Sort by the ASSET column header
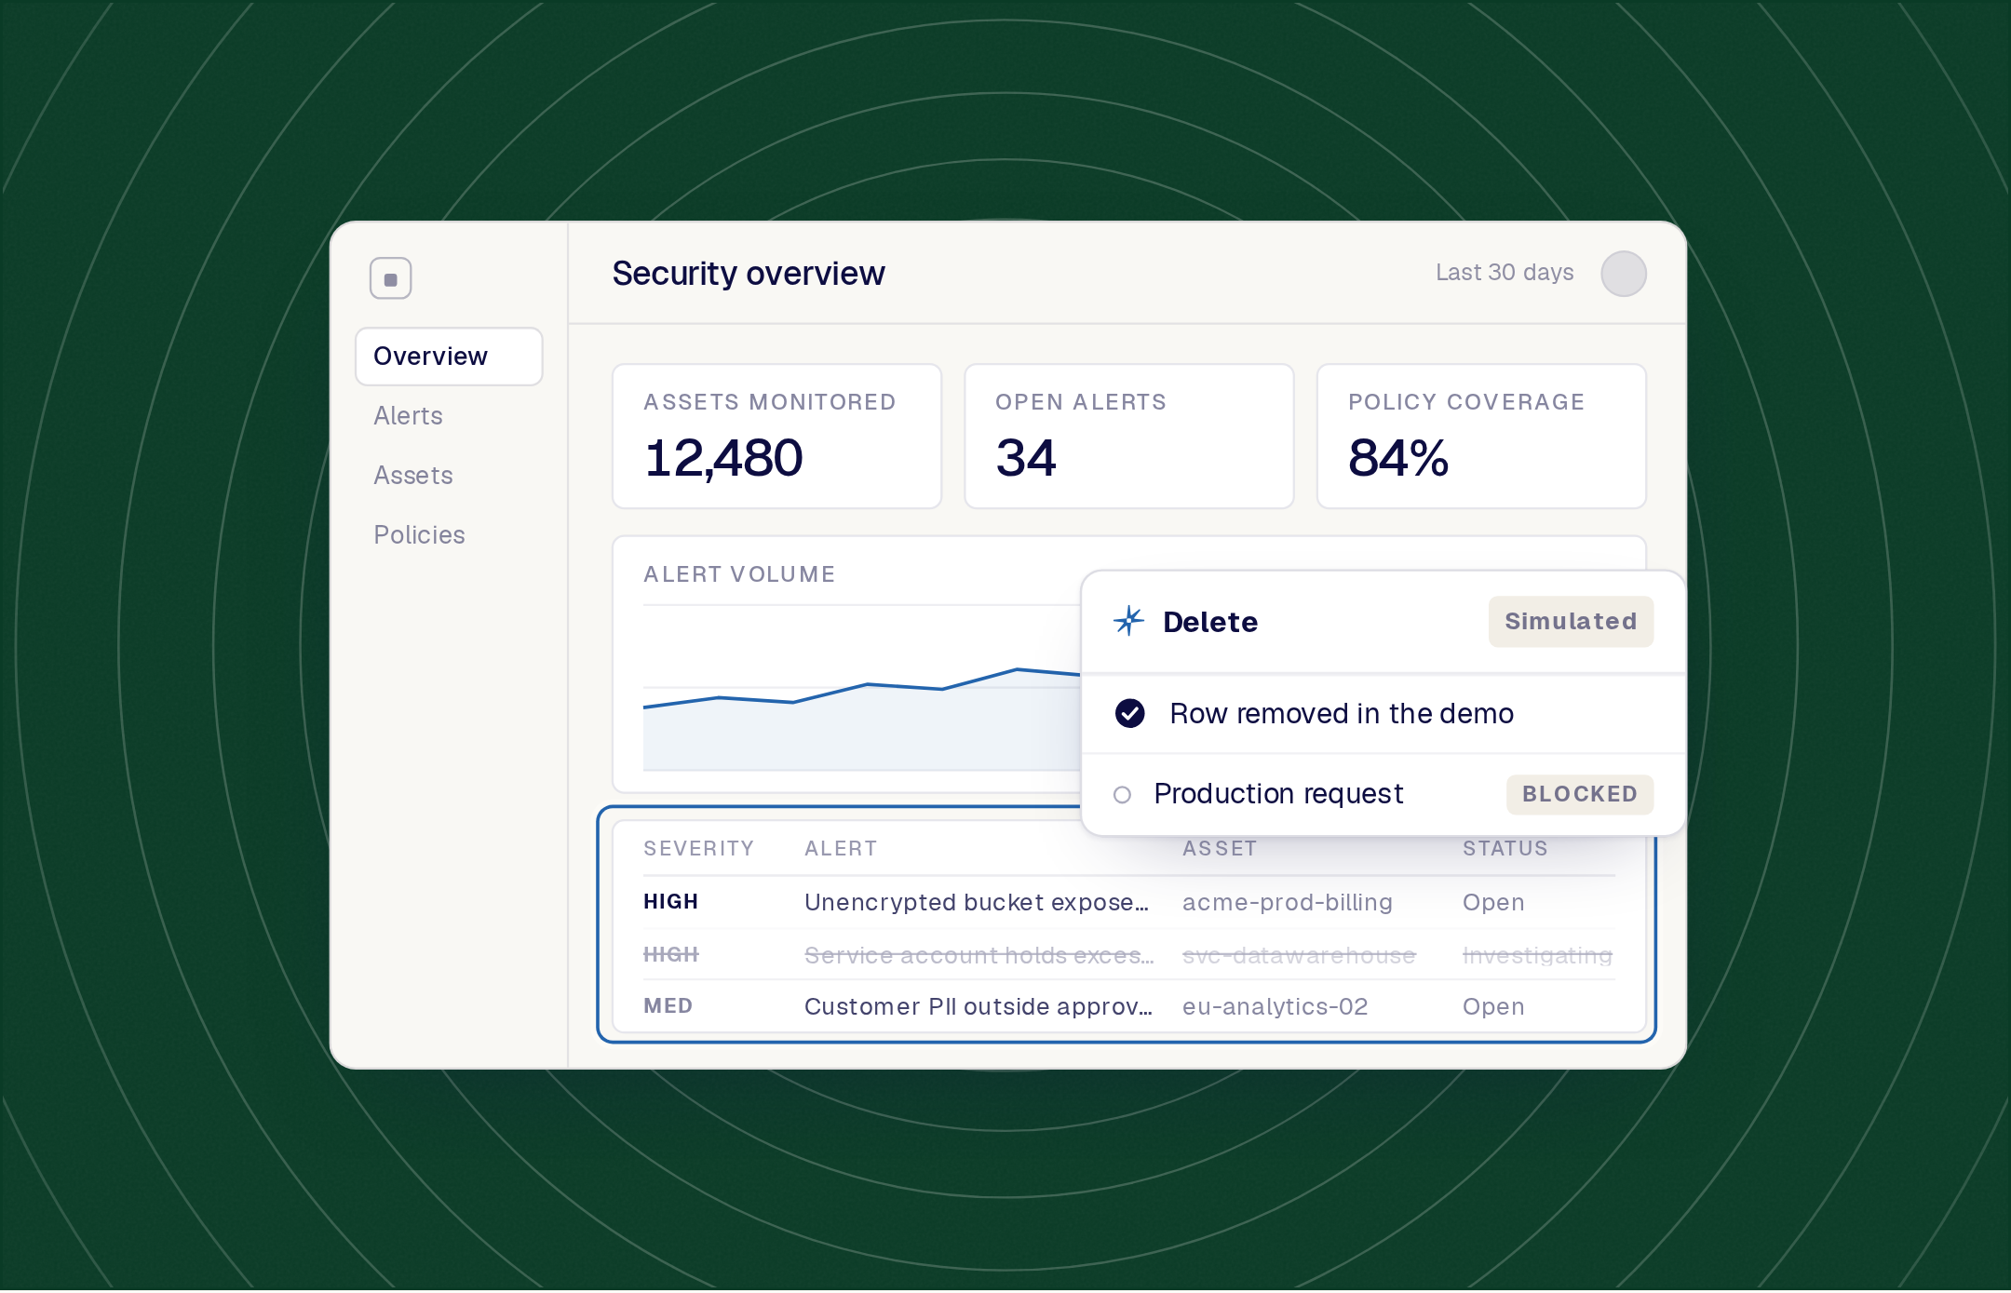2011x1293 pixels. 1220,849
